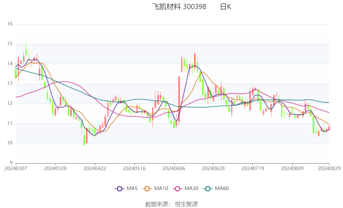Click the y-axis value 11
The width and height of the screenshot is (343, 208).
pyautogui.click(x=10, y=123)
